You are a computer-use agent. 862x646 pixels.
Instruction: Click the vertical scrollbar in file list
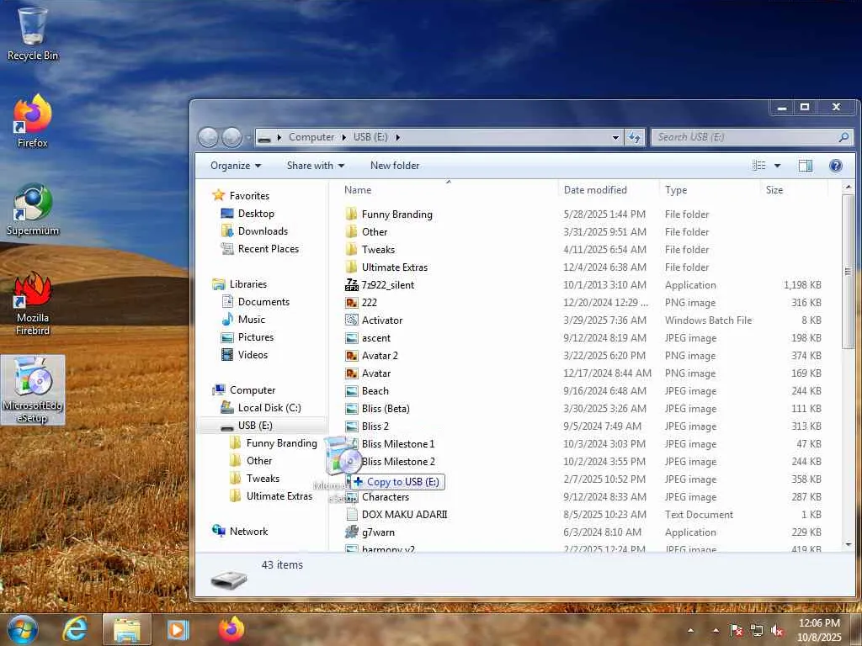coord(848,272)
